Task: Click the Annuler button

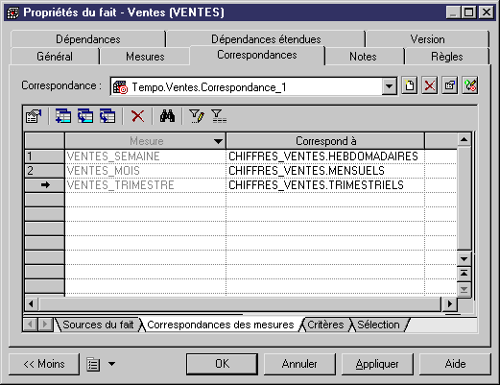Action: pyautogui.click(x=299, y=364)
